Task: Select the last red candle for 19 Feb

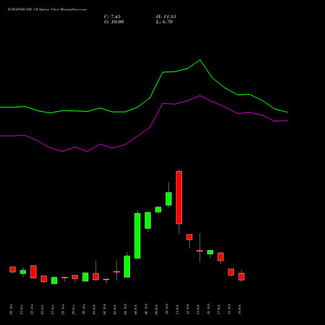Action: [241, 276]
